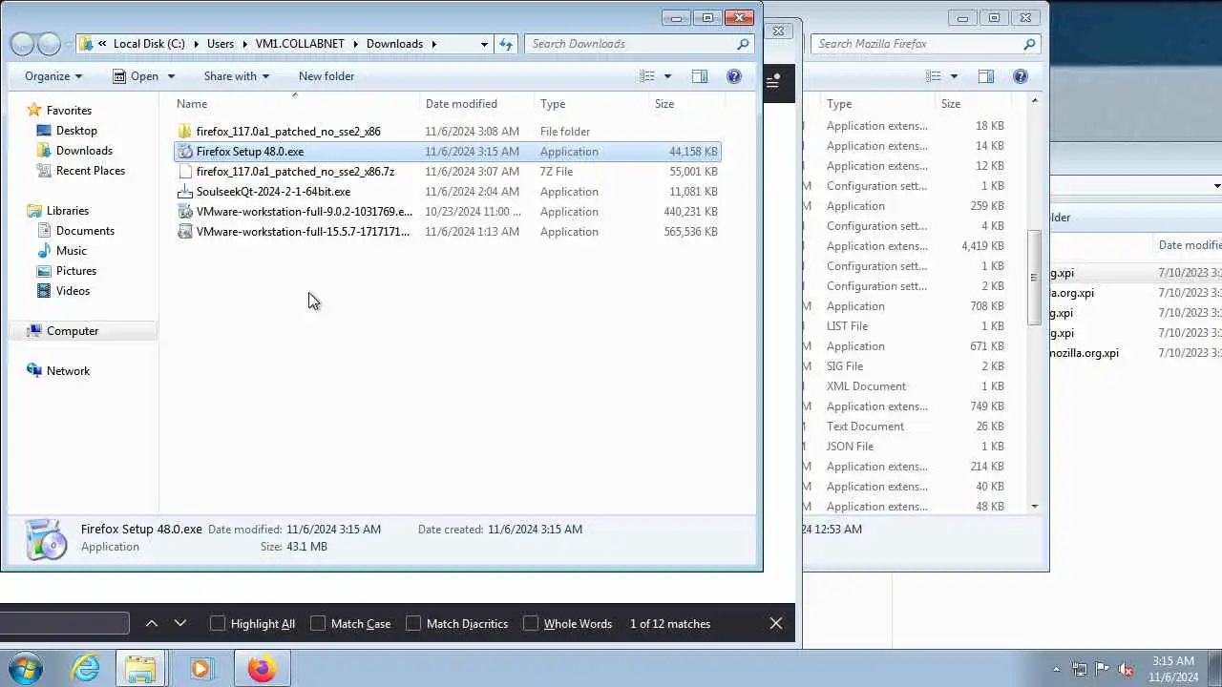Screen dimensions: 1222x687
Task: Click Local Disk (C:) in the address bar
Action: pos(149,44)
